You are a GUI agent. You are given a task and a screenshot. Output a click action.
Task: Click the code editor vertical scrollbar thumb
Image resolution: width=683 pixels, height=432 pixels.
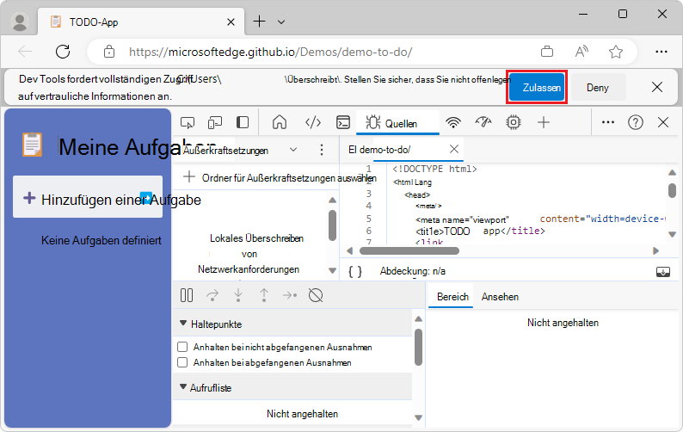672,190
